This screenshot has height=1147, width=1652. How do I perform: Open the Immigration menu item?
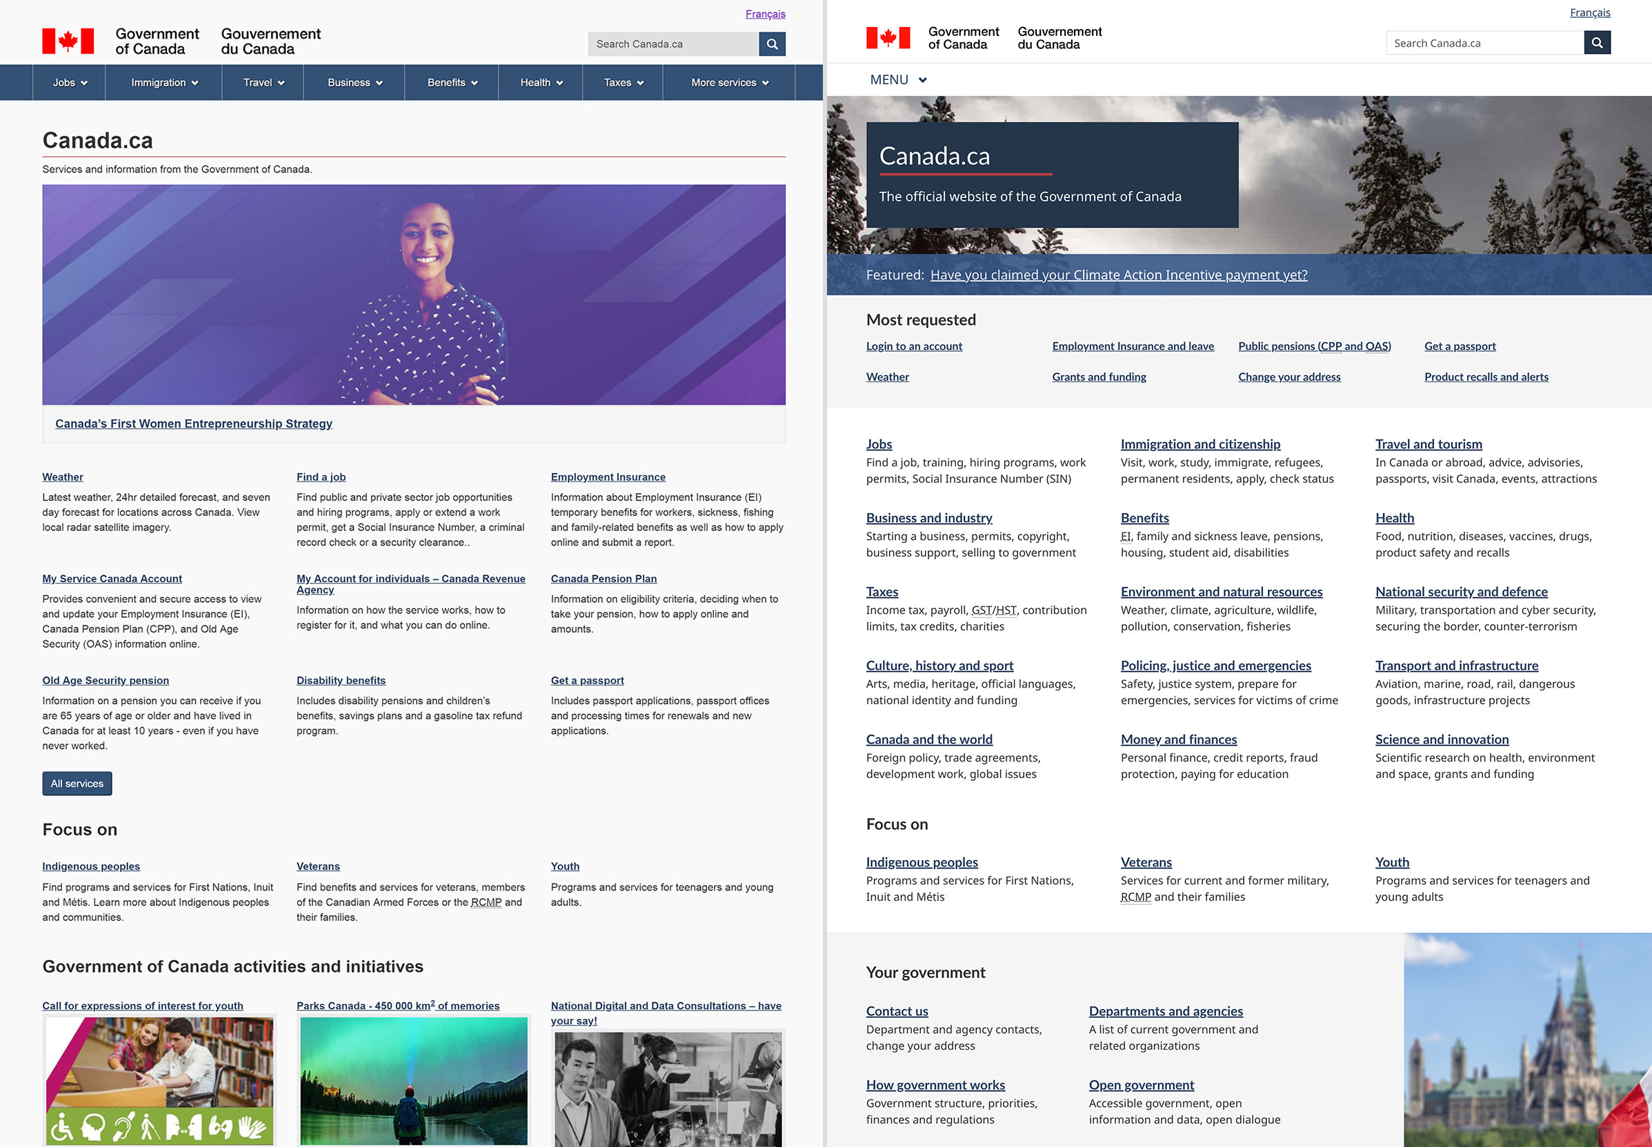coord(164,83)
